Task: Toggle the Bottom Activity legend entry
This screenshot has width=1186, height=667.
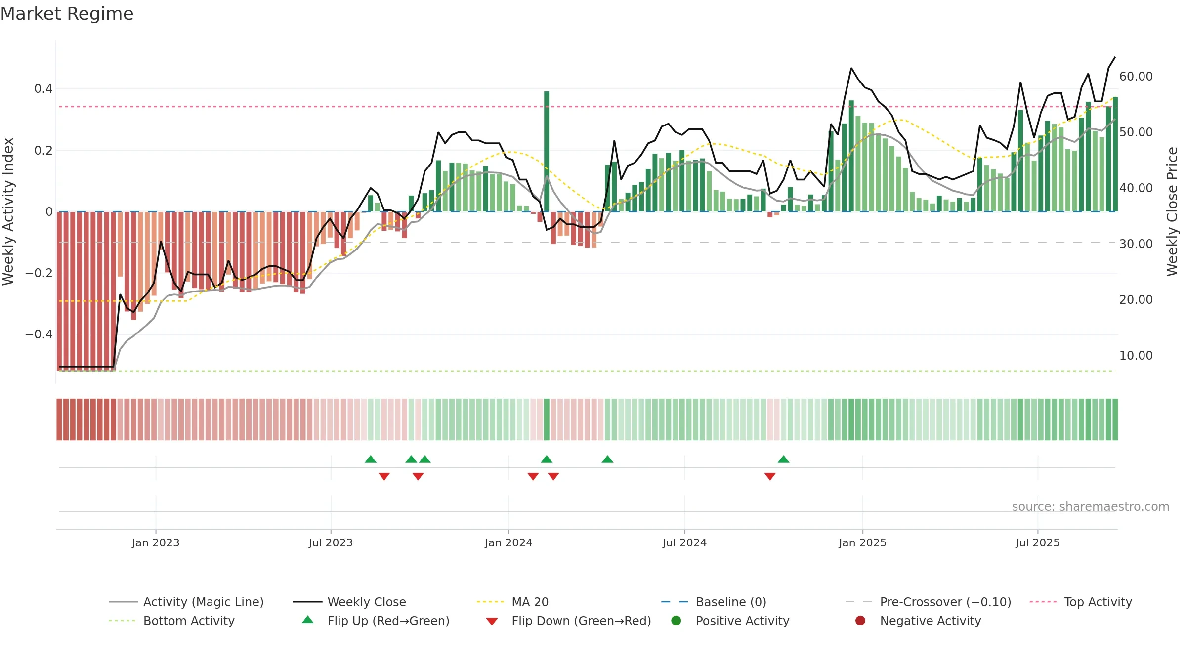Action: click(x=171, y=621)
